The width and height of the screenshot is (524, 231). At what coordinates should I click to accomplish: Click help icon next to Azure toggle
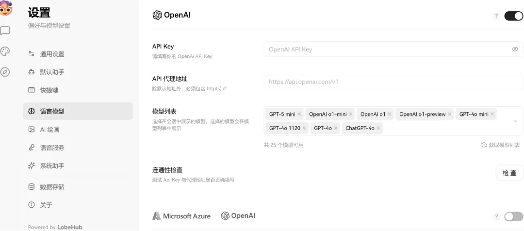tap(496, 216)
